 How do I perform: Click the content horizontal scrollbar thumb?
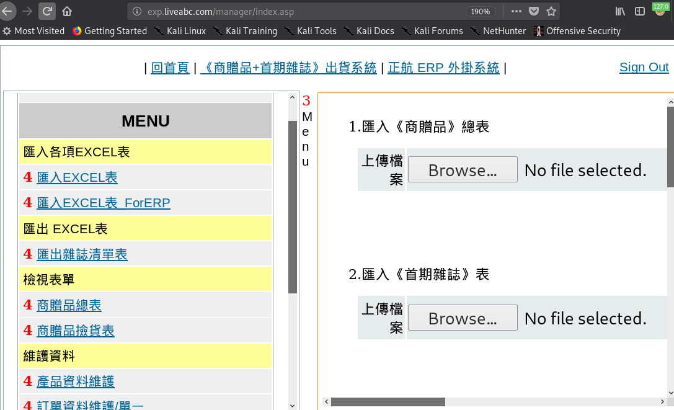(388, 402)
